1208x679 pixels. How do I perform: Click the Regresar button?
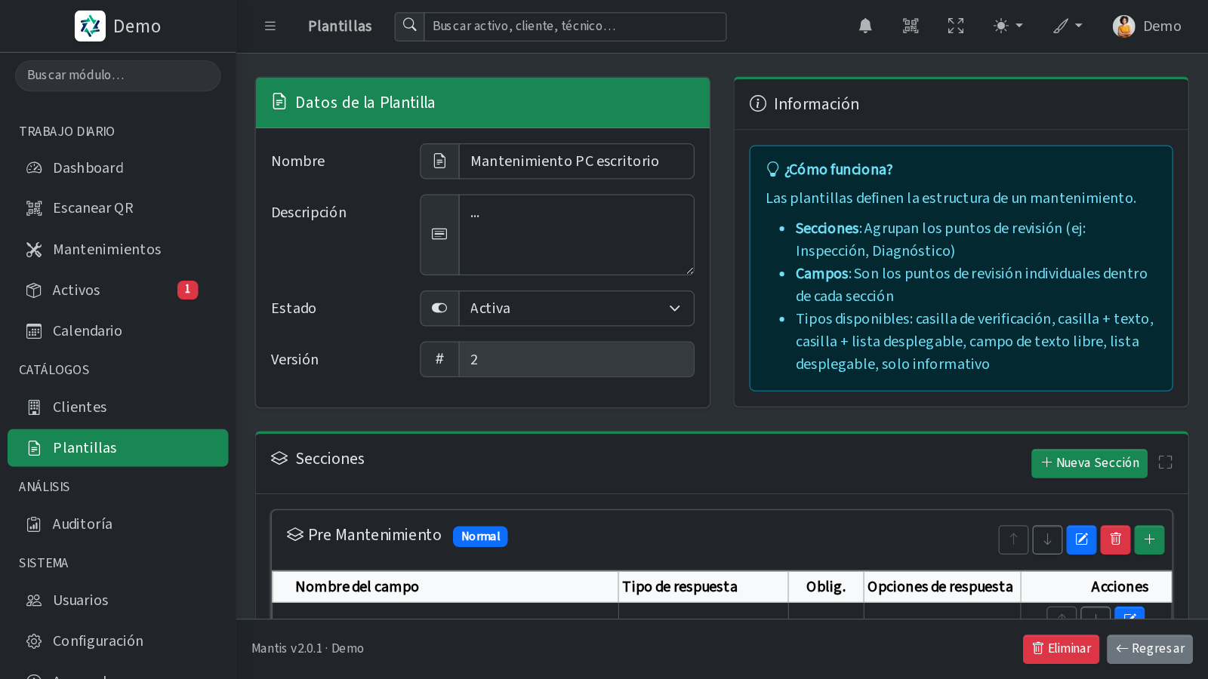point(1149,649)
